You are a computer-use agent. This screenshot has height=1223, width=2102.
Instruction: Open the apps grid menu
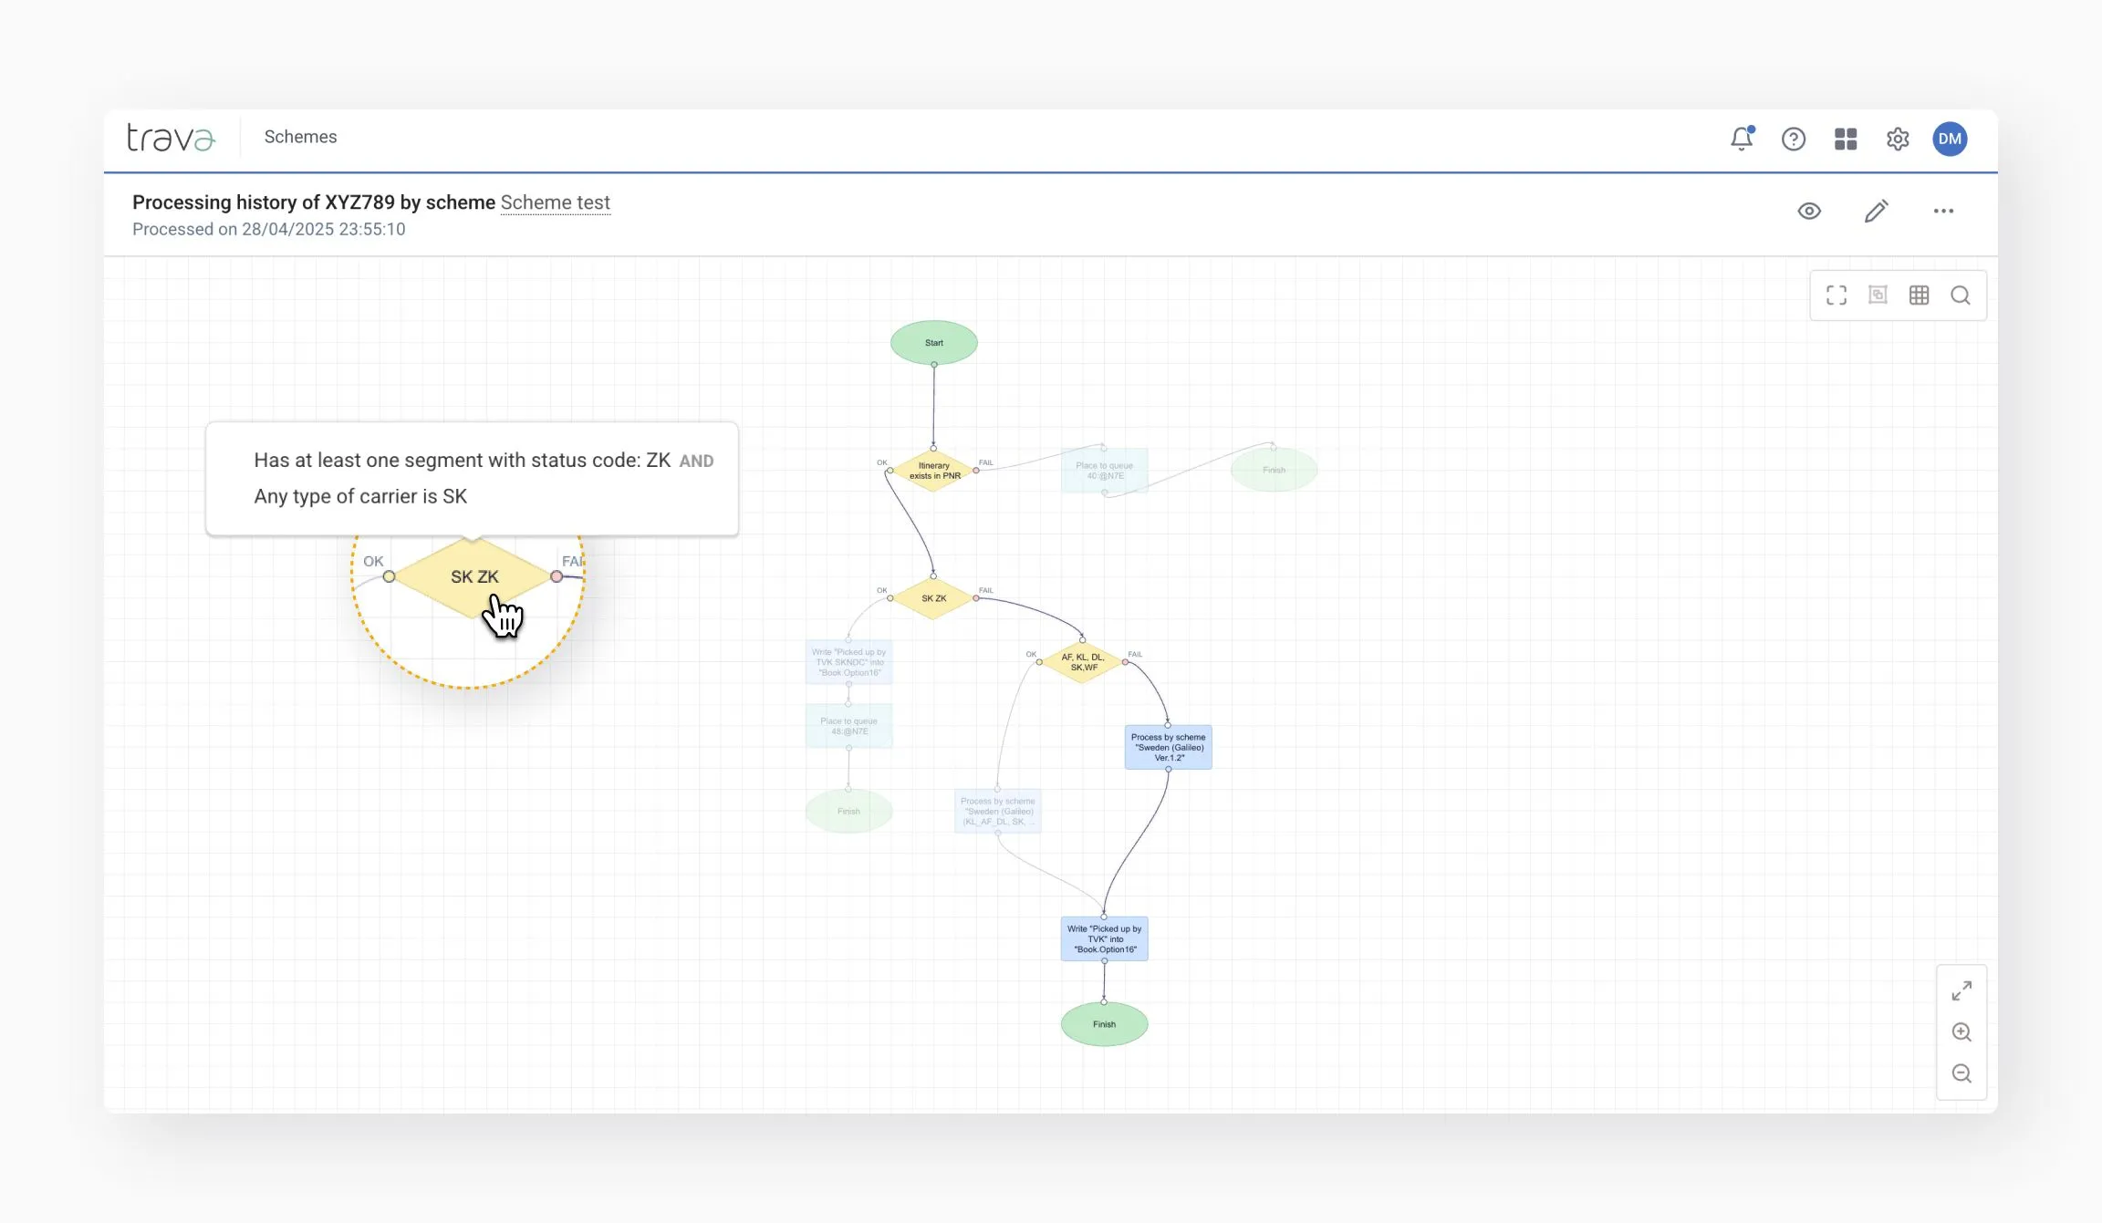(x=1845, y=139)
